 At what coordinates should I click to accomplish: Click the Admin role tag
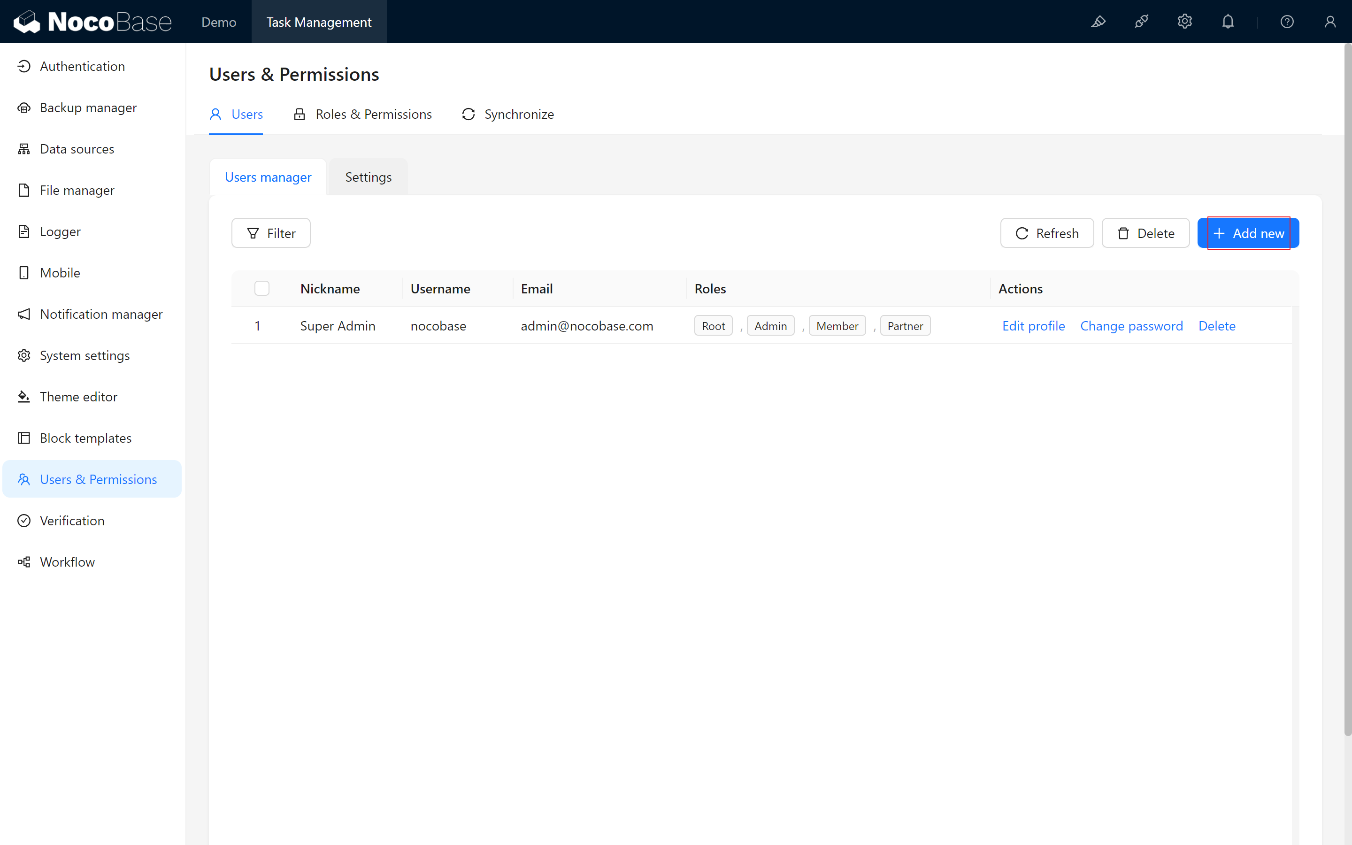pyautogui.click(x=770, y=326)
